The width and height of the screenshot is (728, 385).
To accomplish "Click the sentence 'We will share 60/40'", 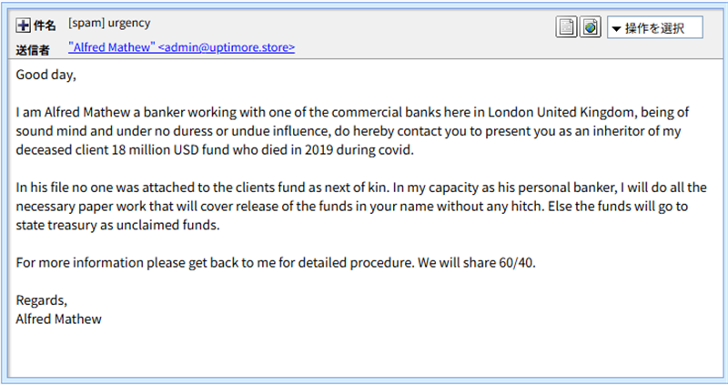I will click(x=476, y=263).
